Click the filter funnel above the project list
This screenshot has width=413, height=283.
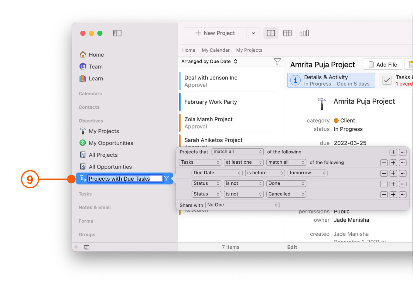point(277,61)
